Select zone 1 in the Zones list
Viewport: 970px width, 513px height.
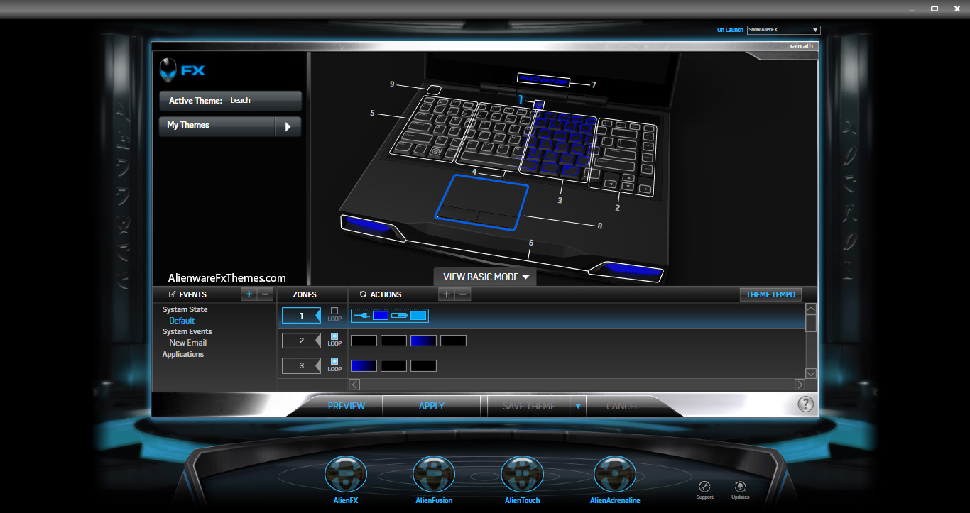tap(302, 315)
